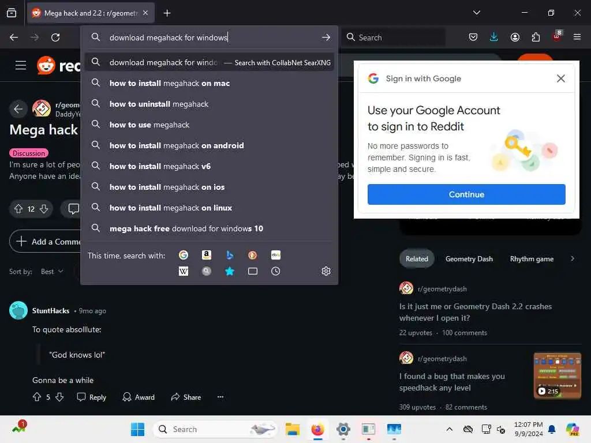
Task: Search this time with Amazon
Action: tap(206, 255)
